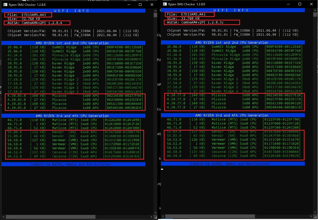The width and height of the screenshot is (318, 220).
Task: Click Cezanne 64.50.0 row '01528100-01539670'
Action: (x=234, y=156)
